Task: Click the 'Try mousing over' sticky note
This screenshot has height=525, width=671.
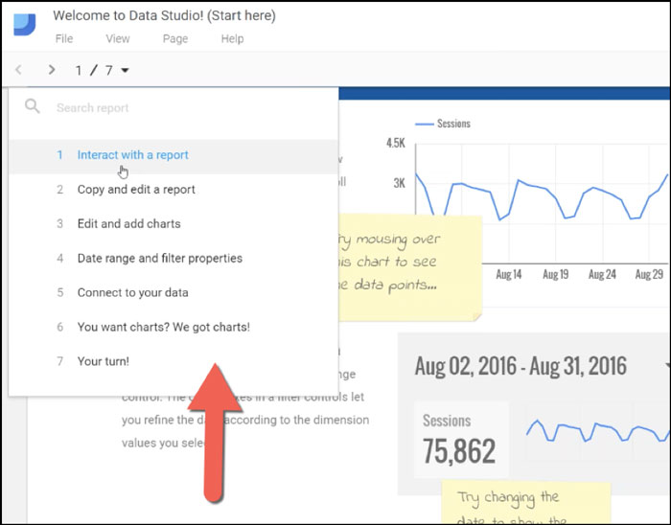Action: [410, 268]
